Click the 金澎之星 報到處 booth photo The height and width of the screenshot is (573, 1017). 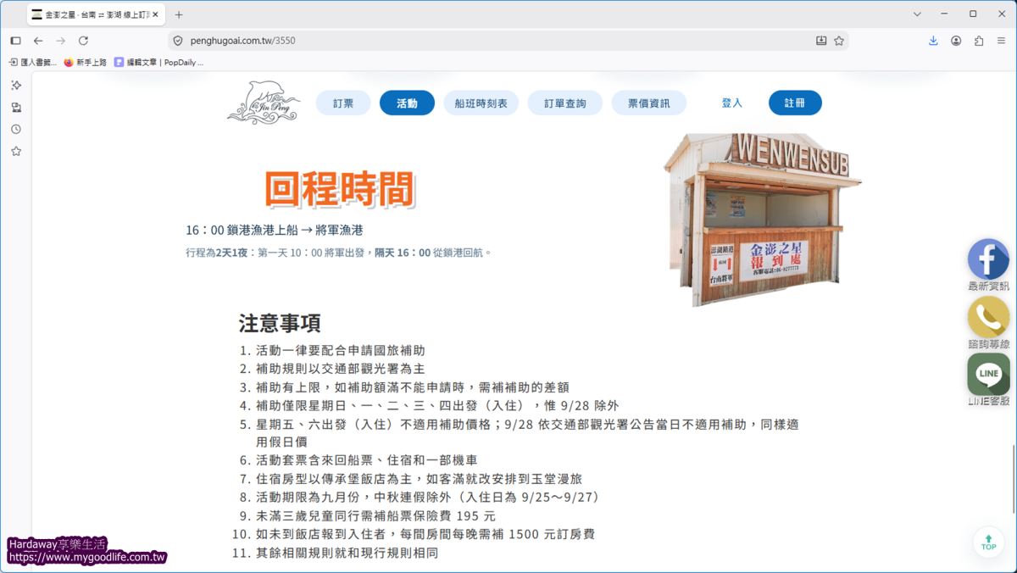point(762,220)
